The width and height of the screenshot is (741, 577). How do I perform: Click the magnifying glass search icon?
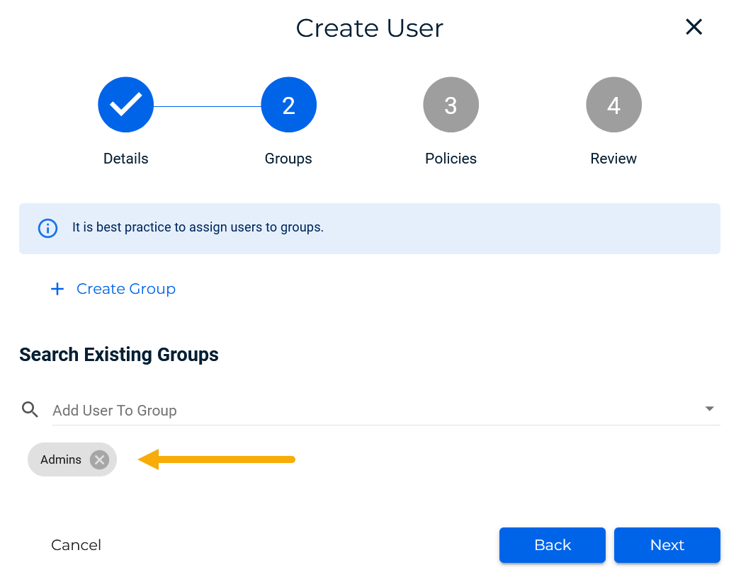point(30,409)
